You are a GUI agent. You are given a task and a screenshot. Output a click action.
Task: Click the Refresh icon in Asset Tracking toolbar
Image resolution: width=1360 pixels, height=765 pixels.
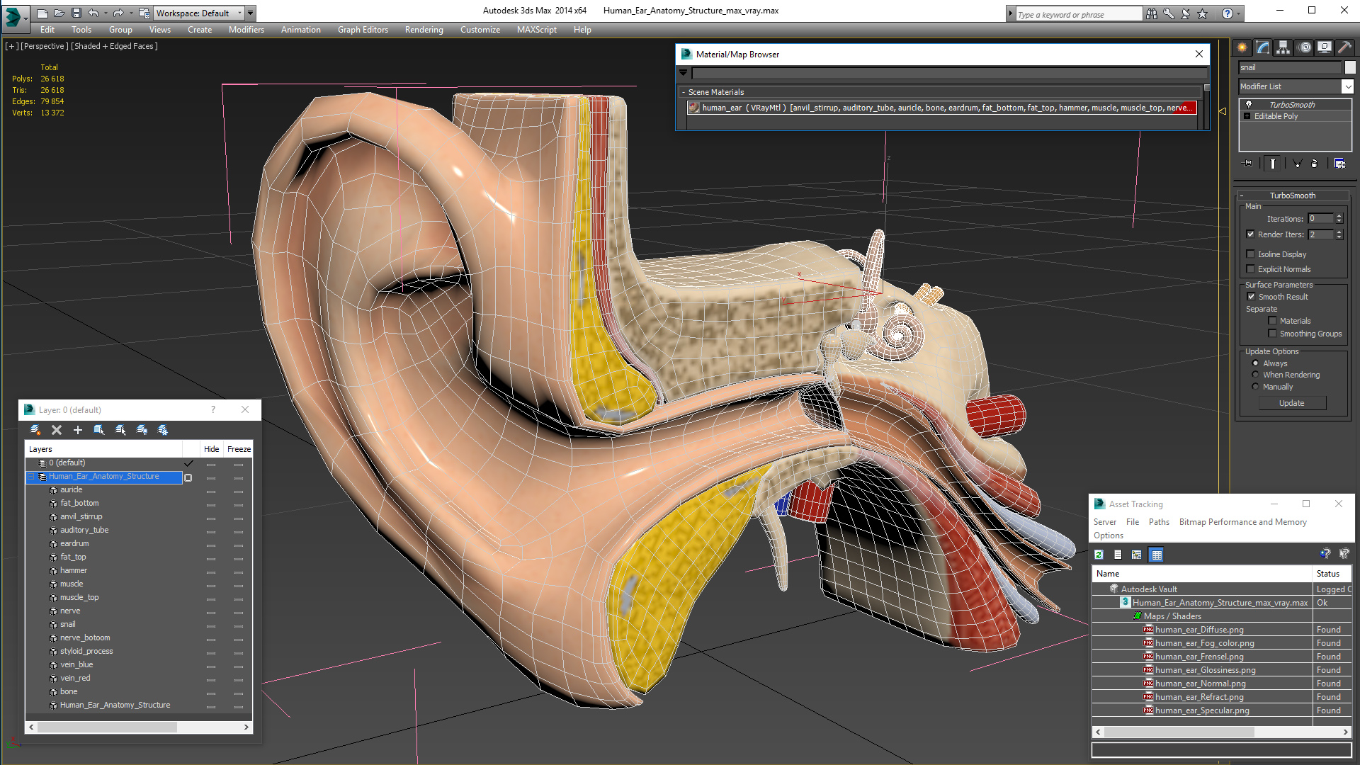1099,555
